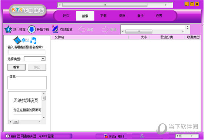The image size is (204, 140).
Task: Open the 选择类型 dropdown
Action: 43,59
